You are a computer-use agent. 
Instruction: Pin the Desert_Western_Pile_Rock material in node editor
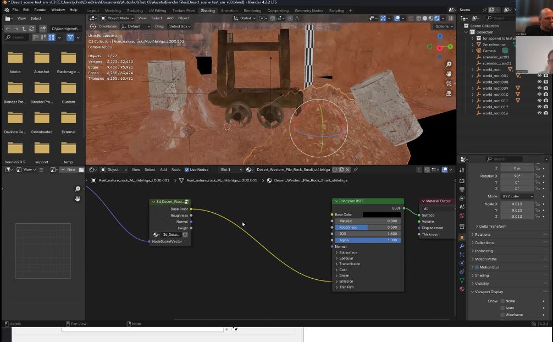click(355, 170)
